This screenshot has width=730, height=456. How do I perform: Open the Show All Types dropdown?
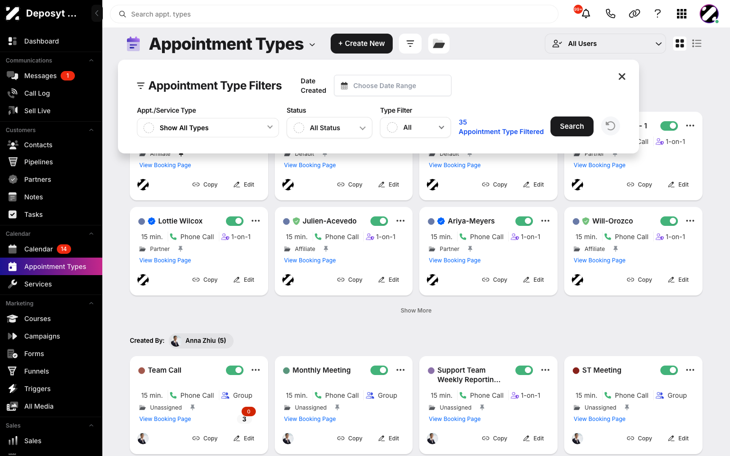[208, 127]
